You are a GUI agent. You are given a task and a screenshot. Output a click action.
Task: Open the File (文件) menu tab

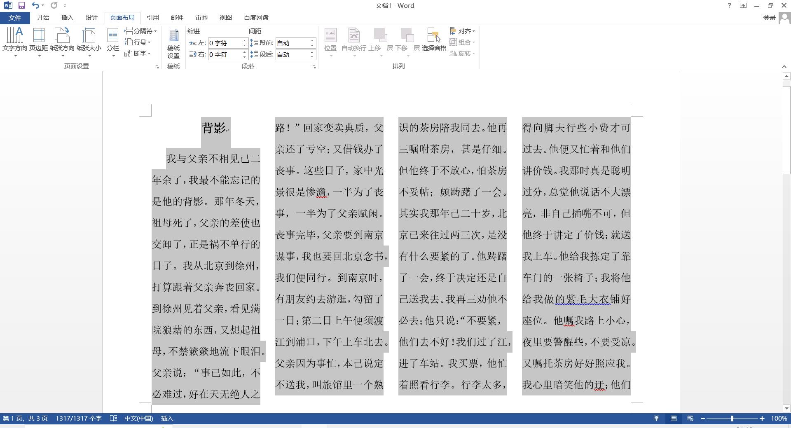tap(14, 18)
